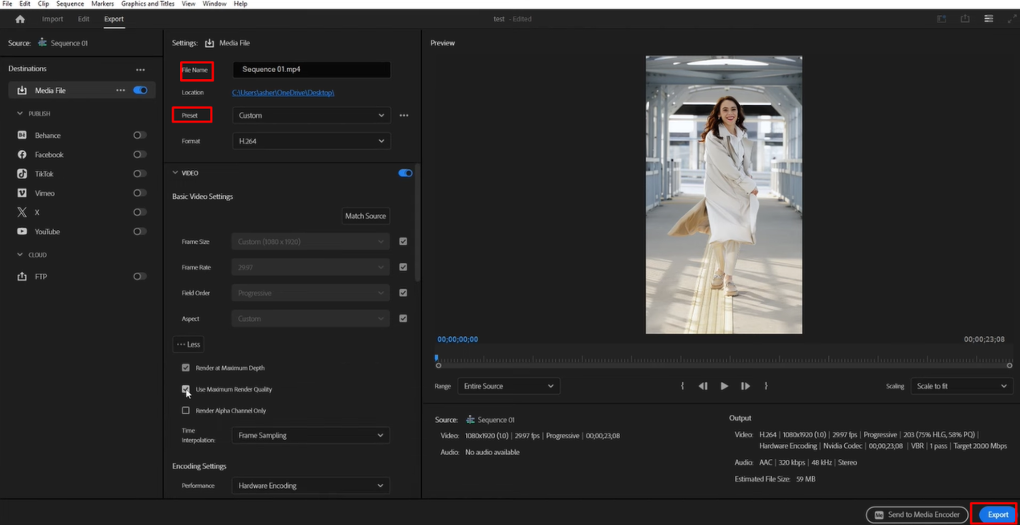
Task: Uncheck Render at Maximum Depth
Action: (186, 367)
